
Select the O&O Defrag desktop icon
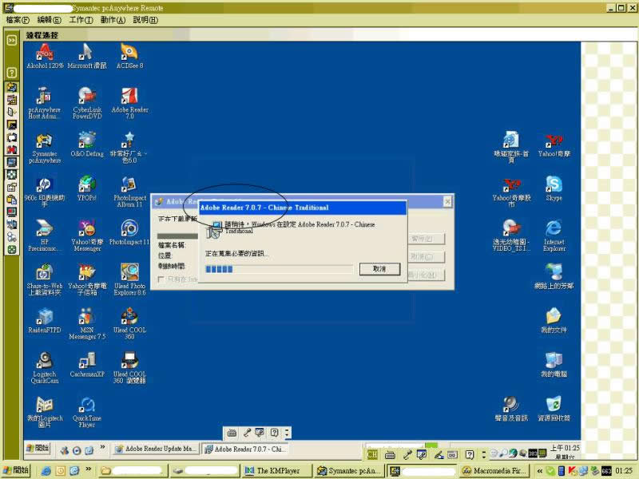[x=87, y=144]
